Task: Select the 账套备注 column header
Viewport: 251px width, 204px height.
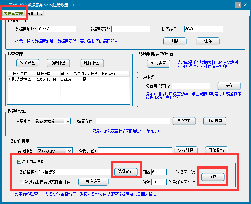Action: coord(115,74)
